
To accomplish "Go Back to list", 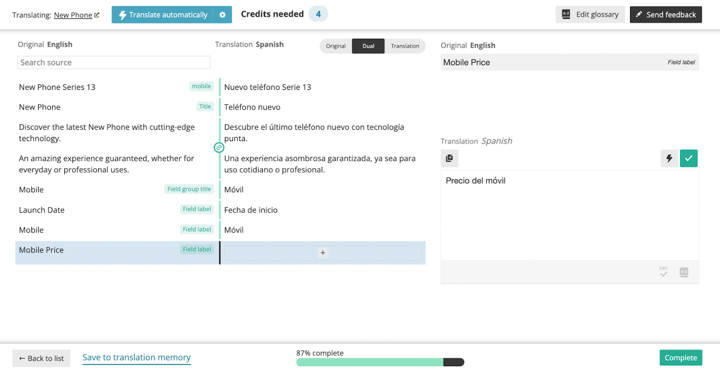I will pyautogui.click(x=41, y=358).
